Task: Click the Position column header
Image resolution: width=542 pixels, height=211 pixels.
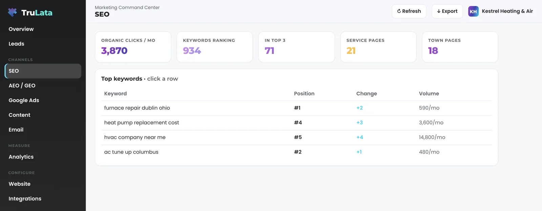Action: click(304, 94)
